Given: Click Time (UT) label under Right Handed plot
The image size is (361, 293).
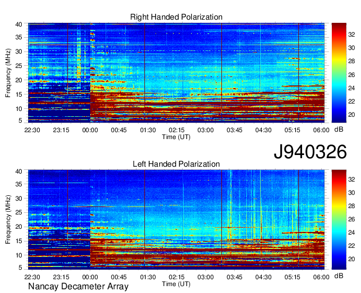Looking at the screenshot, I should click(x=176, y=137).
